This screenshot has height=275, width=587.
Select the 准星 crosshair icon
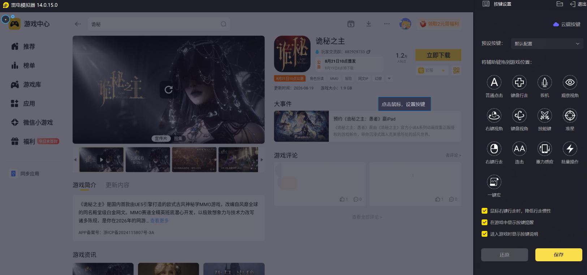point(570,115)
